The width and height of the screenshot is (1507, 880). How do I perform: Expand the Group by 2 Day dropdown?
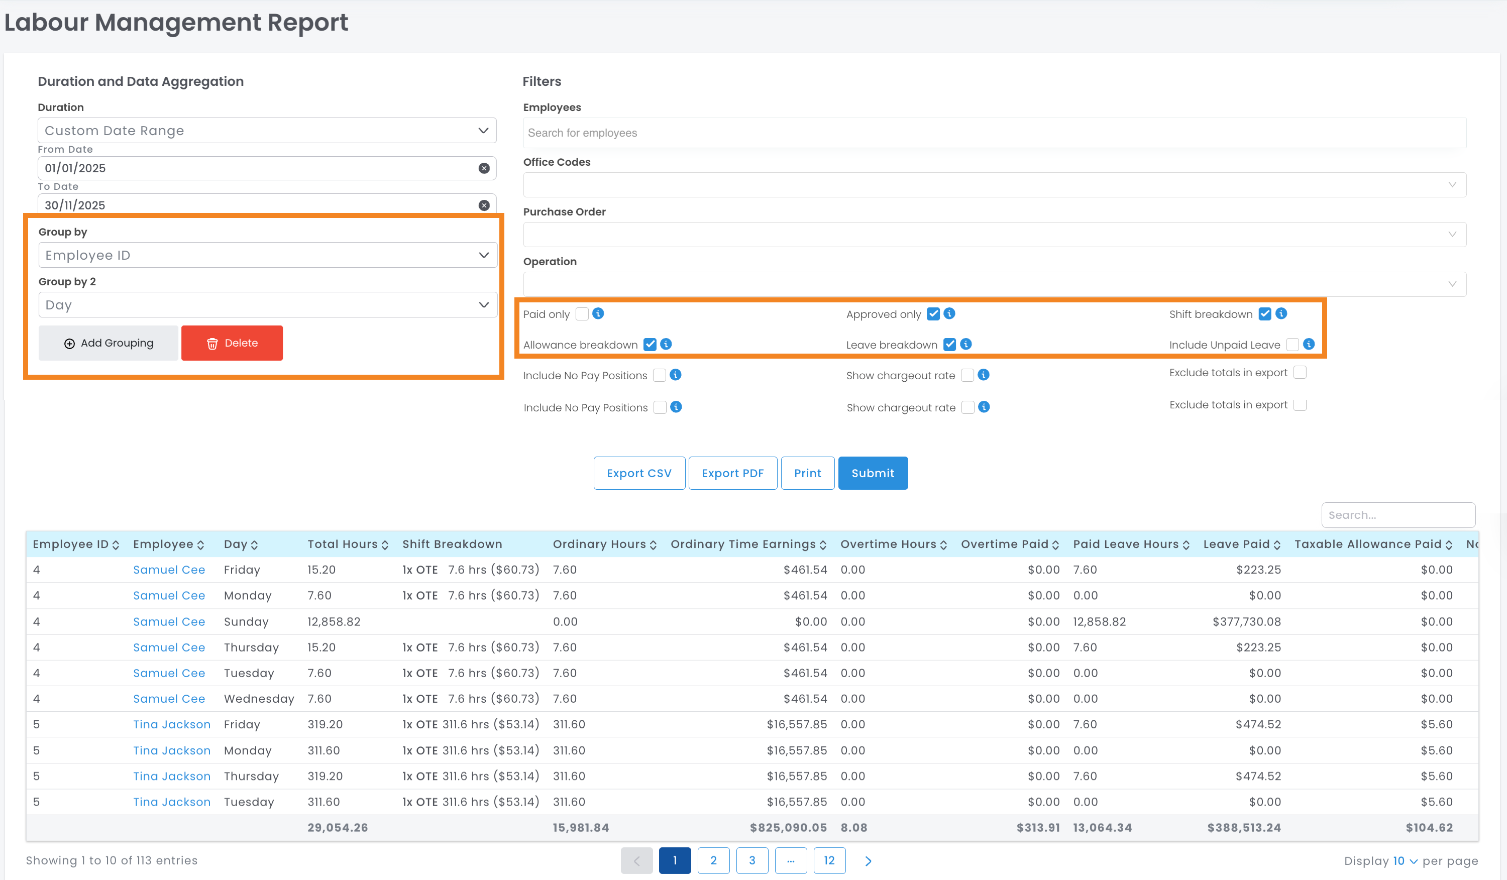pos(267,305)
